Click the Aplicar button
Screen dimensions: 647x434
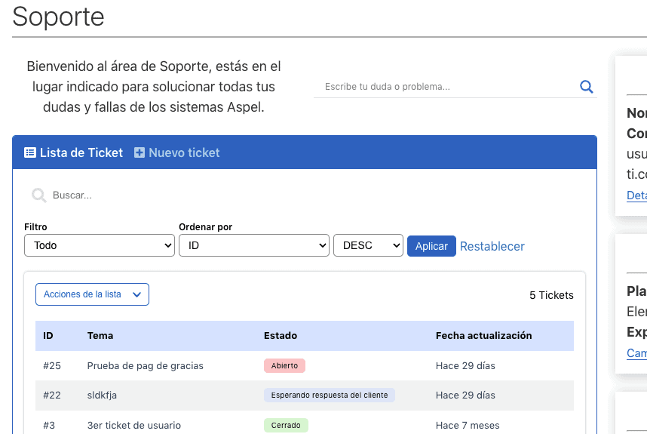[x=431, y=246]
